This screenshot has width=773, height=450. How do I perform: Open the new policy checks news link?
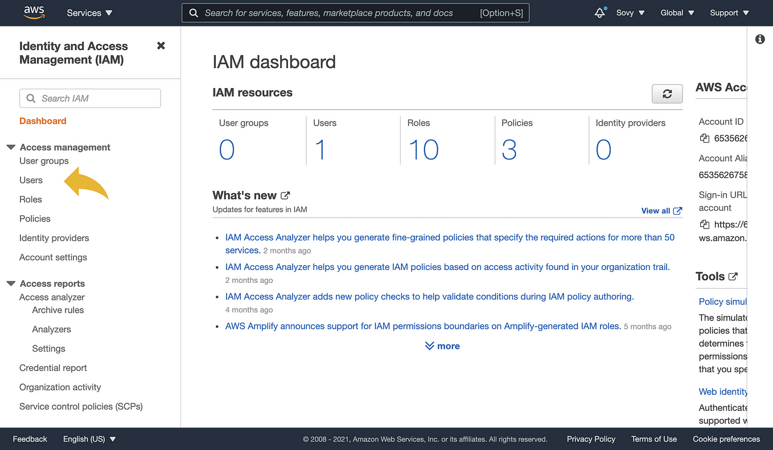click(430, 297)
